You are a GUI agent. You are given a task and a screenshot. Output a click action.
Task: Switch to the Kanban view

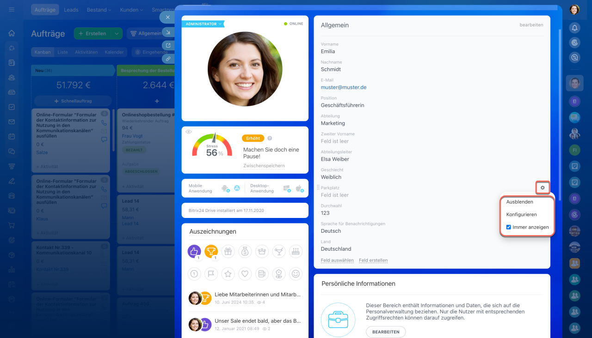(43, 52)
